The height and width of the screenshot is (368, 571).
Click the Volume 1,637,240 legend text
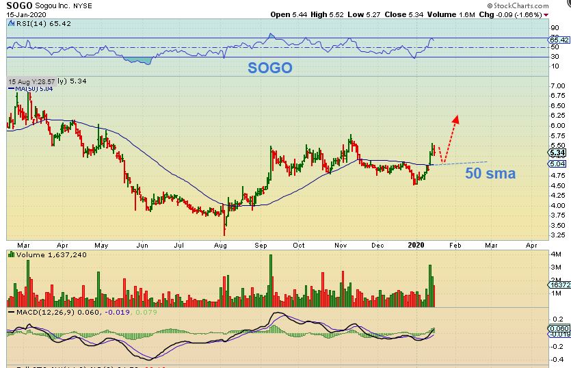(51, 254)
